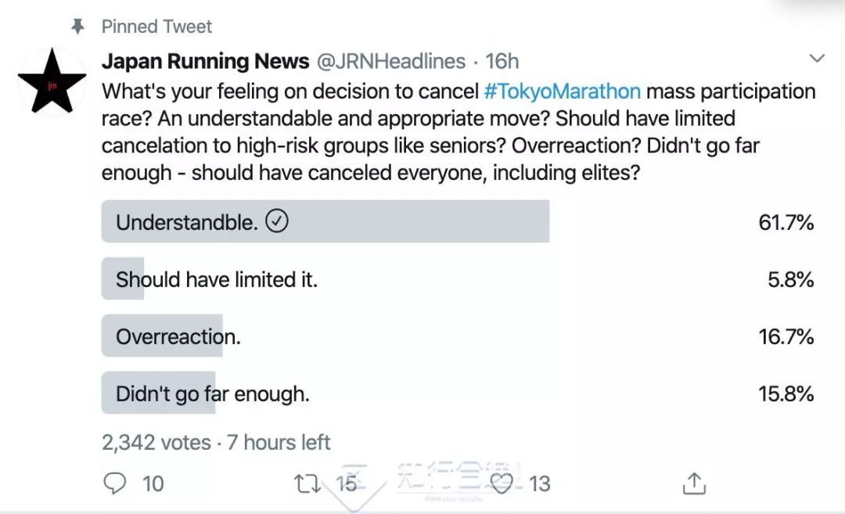Expand the tweet options chevron

pyautogui.click(x=817, y=59)
